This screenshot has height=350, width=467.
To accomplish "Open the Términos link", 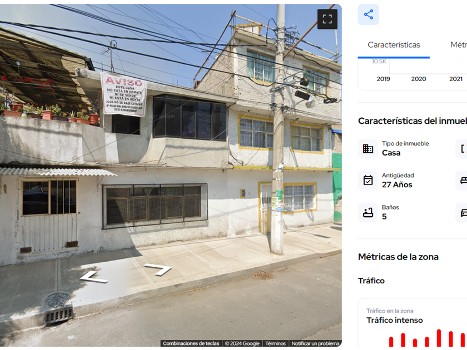I will point(275,343).
